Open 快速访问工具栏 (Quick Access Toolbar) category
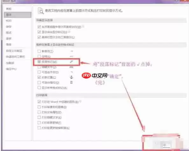 pos(16,57)
